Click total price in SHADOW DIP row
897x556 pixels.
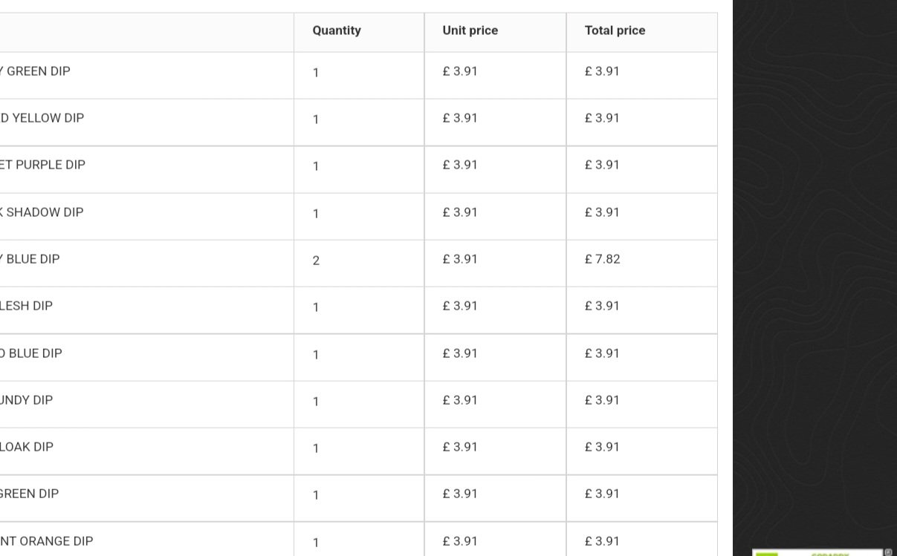(x=602, y=212)
